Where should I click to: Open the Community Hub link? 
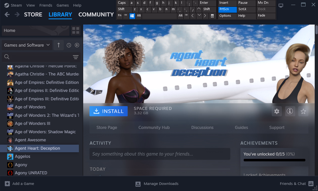[x=154, y=128]
